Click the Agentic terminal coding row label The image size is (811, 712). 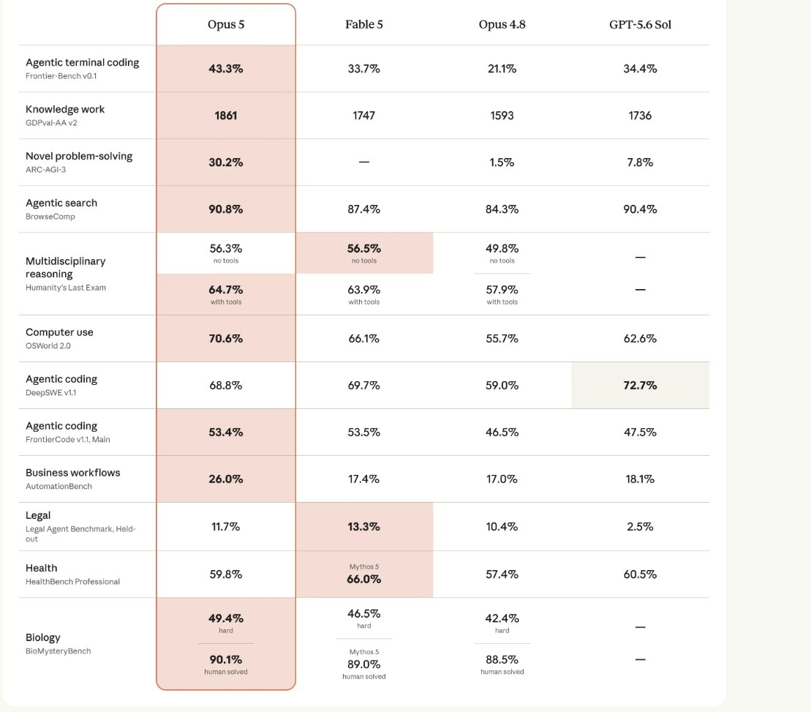(82, 63)
